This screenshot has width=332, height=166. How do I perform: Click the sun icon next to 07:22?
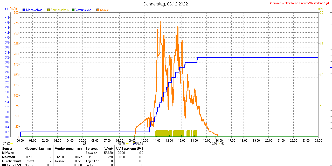point(12,143)
